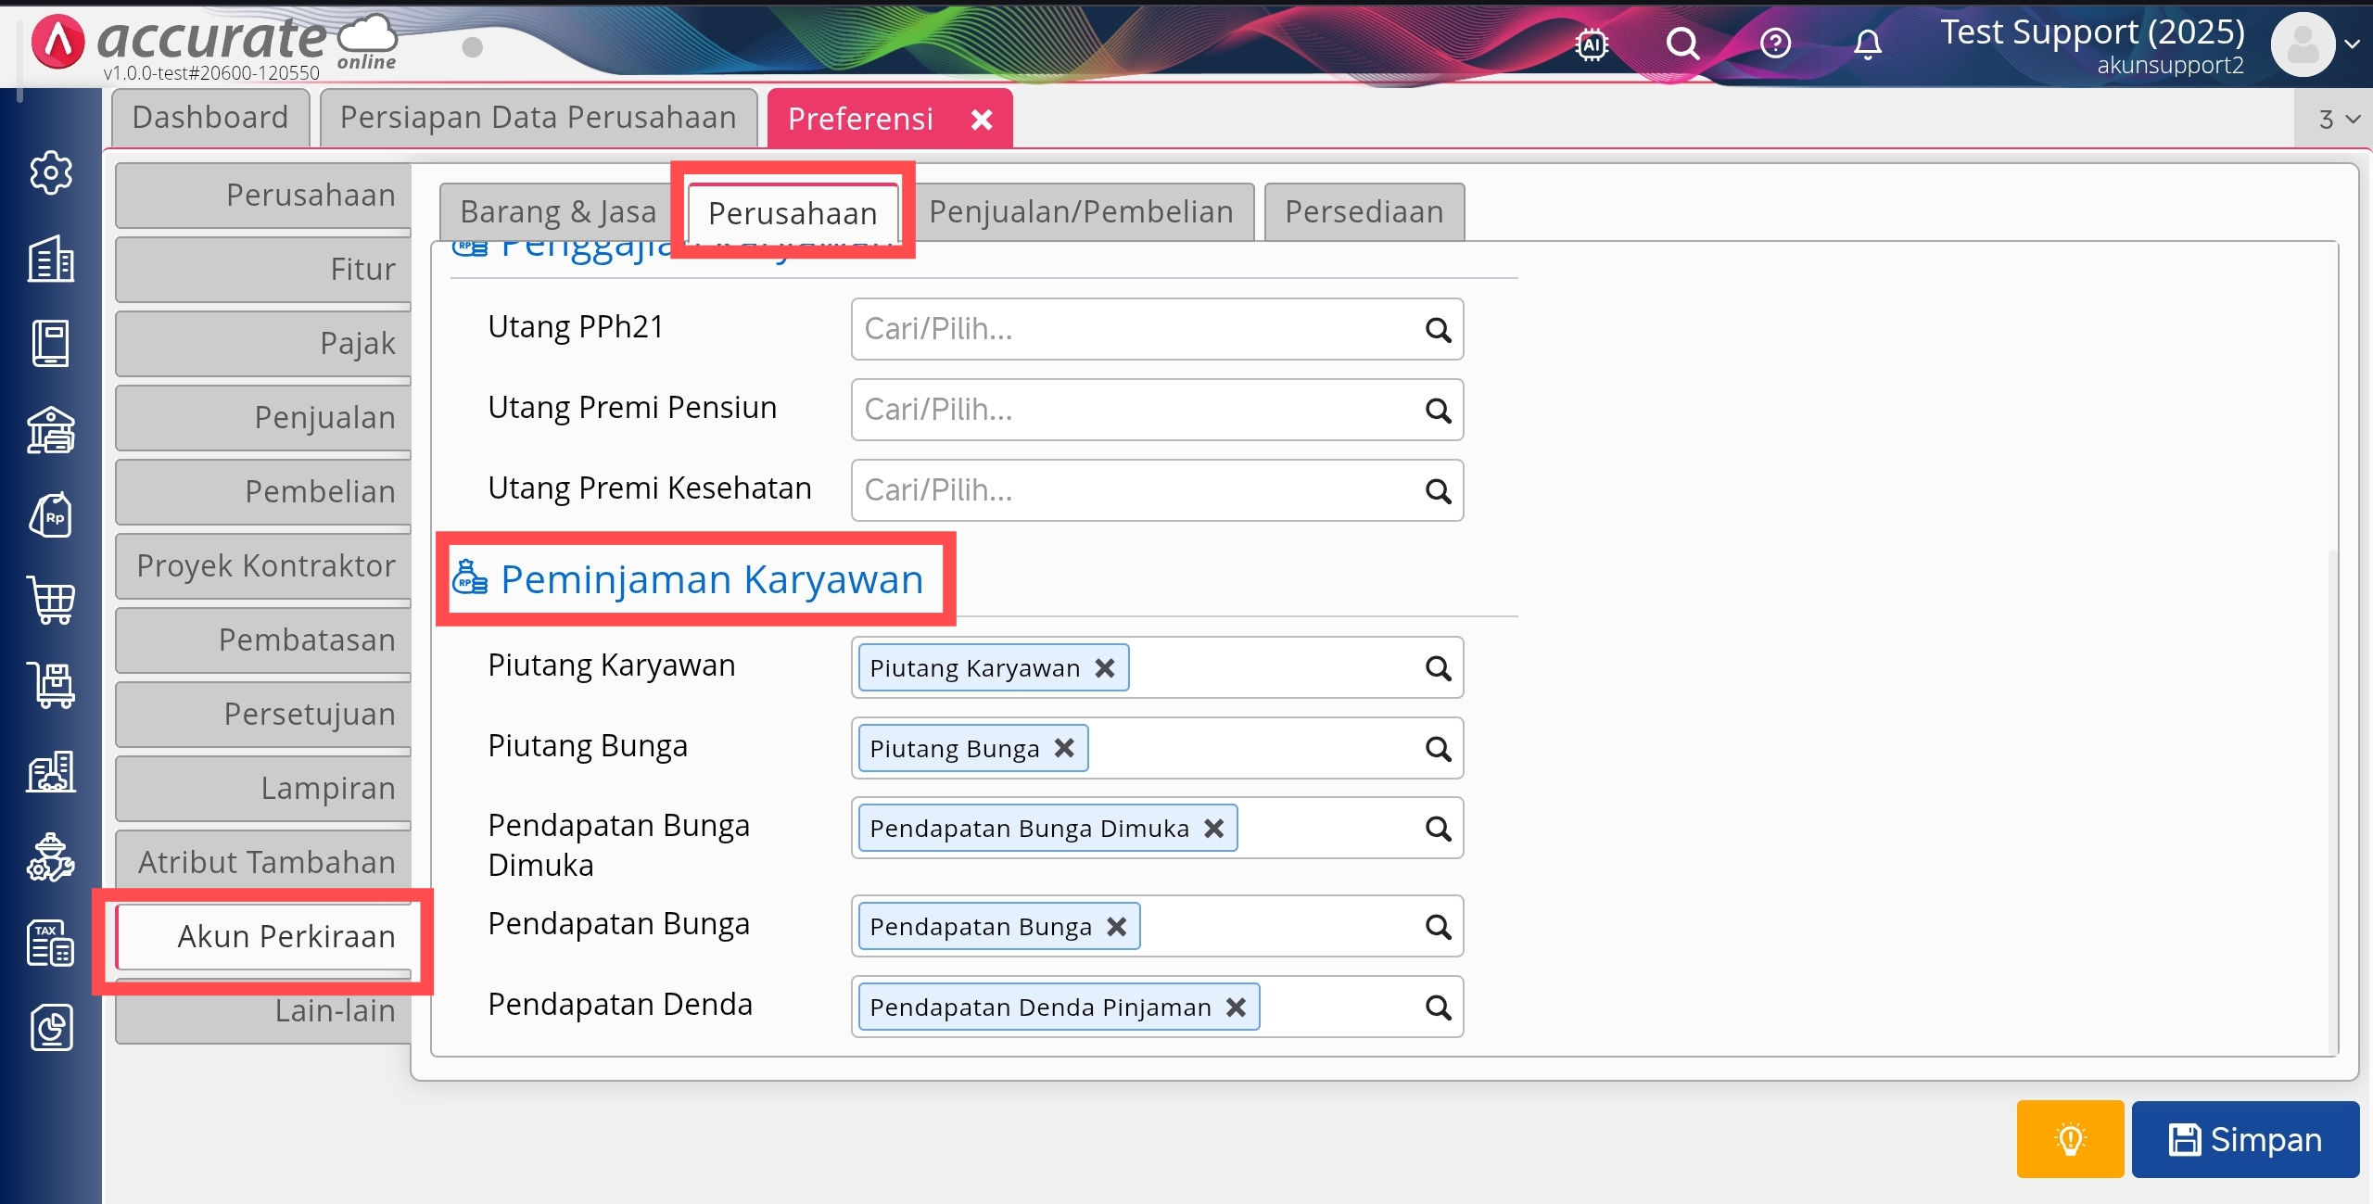Open the shopping cart sidebar module
This screenshot has width=2373, height=1204.
click(51, 601)
